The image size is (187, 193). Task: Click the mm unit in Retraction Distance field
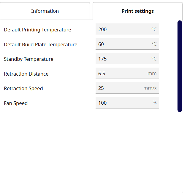coord(152,74)
